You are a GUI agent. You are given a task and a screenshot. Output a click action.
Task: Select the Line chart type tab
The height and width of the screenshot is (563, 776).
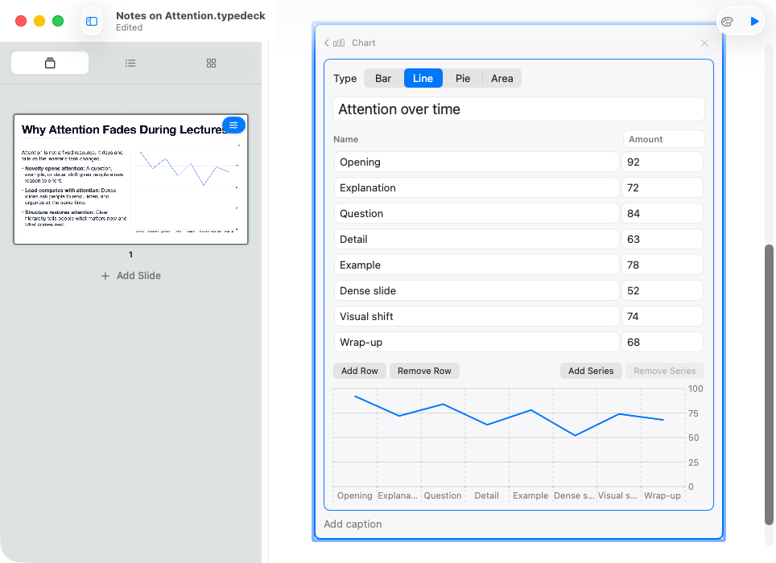pyautogui.click(x=423, y=78)
